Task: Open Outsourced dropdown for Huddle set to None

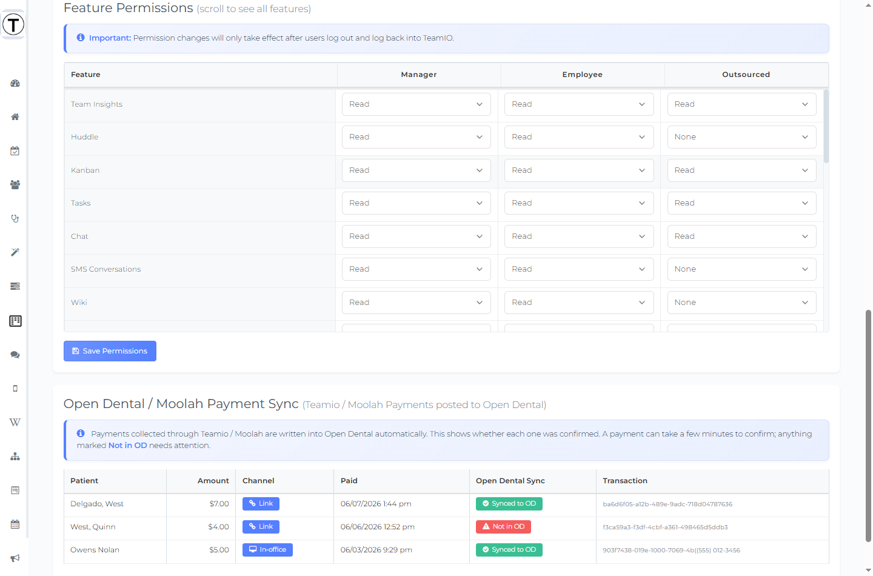Action: [x=742, y=137]
